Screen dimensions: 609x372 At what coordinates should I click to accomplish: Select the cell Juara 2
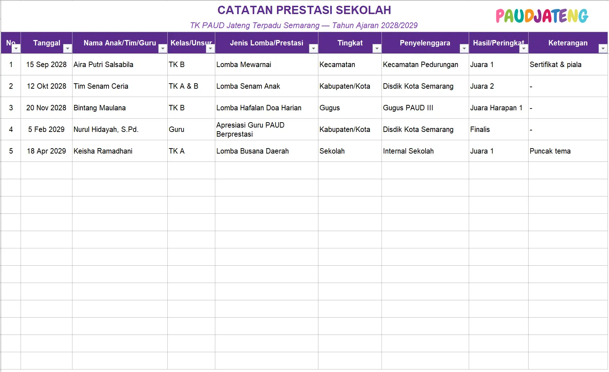pyautogui.click(x=498, y=86)
